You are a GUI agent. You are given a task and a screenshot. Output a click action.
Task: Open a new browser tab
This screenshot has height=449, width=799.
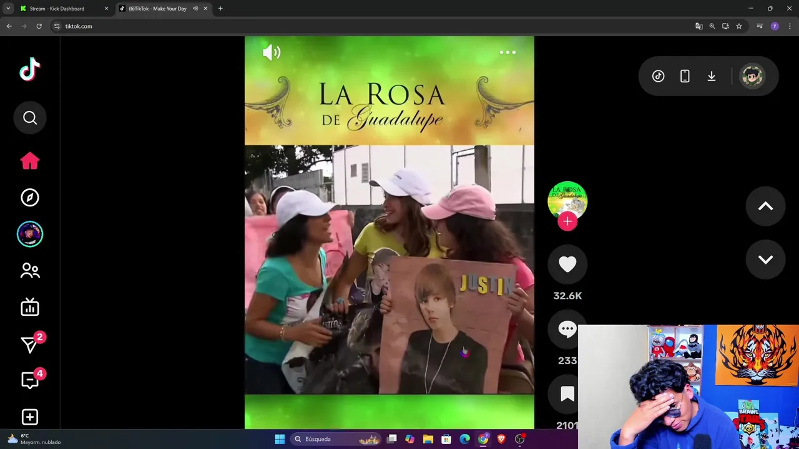click(x=220, y=8)
